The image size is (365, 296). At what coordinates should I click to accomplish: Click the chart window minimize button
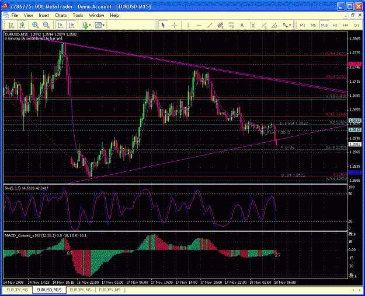click(x=346, y=15)
